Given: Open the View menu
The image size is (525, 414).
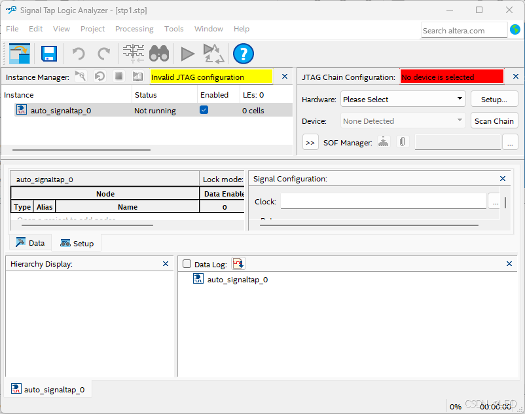Looking at the screenshot, I should 62,29.
